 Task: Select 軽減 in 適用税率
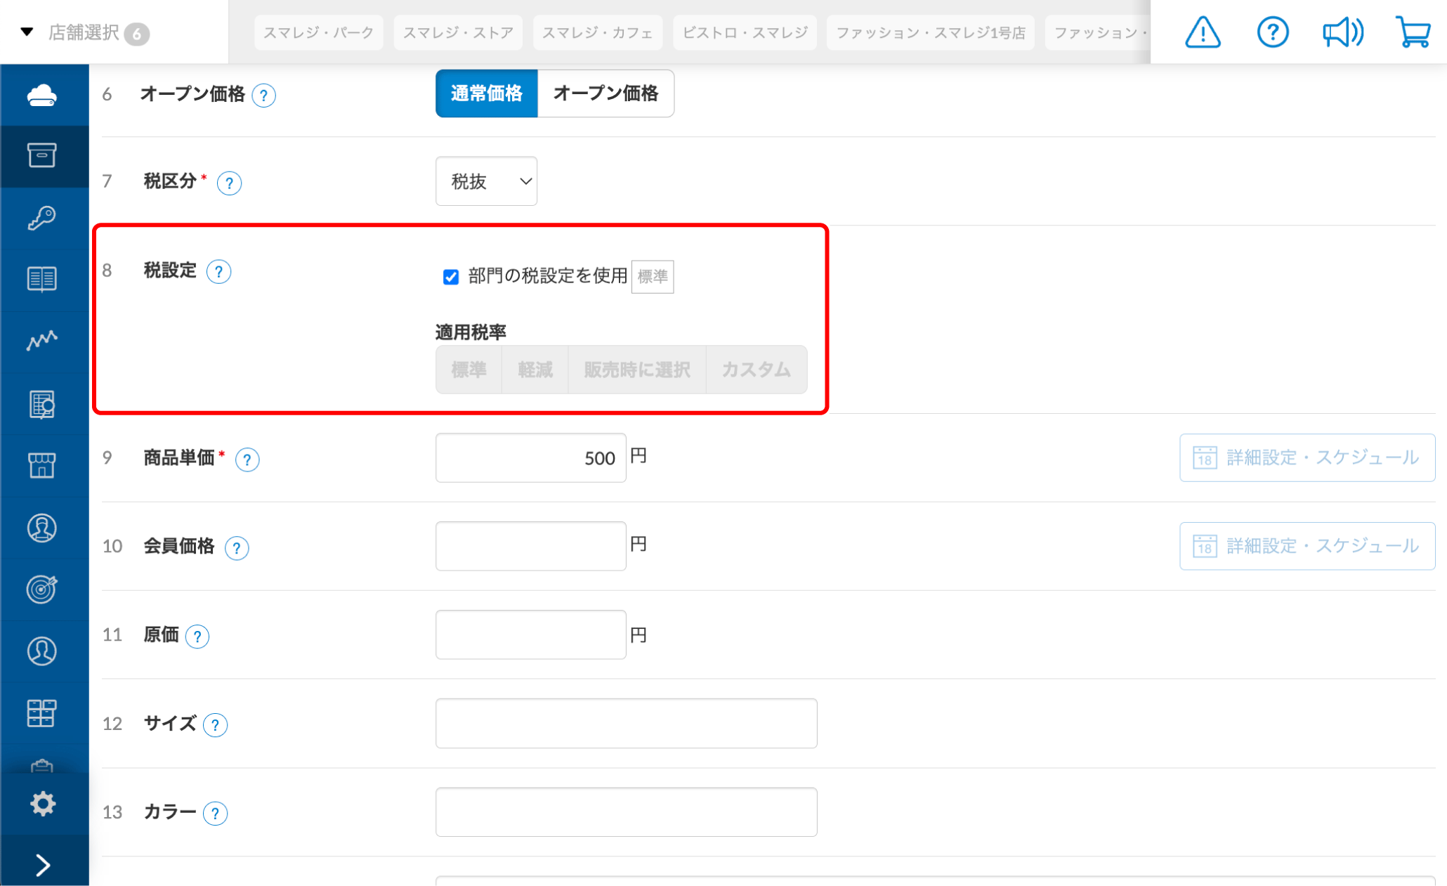coord(535,370)
